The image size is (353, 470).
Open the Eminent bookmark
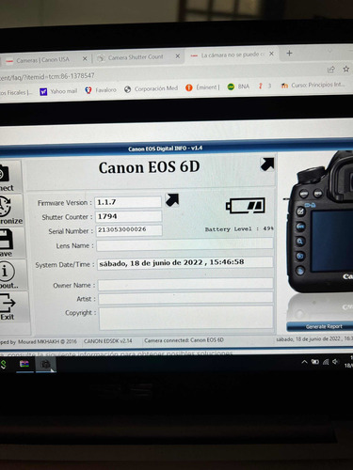coord(202,87)
